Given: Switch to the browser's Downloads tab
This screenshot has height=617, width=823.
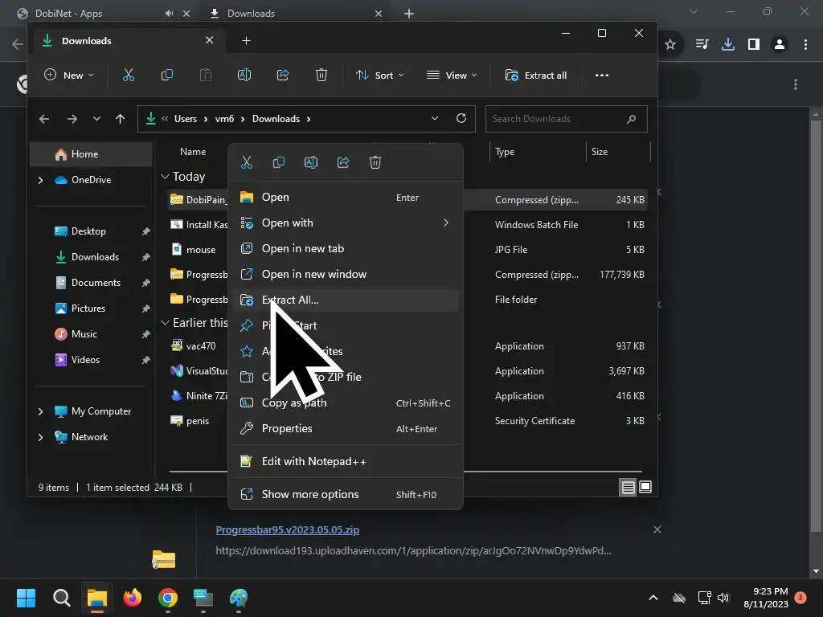Looking at the screenshot, I should click(251, 14).
